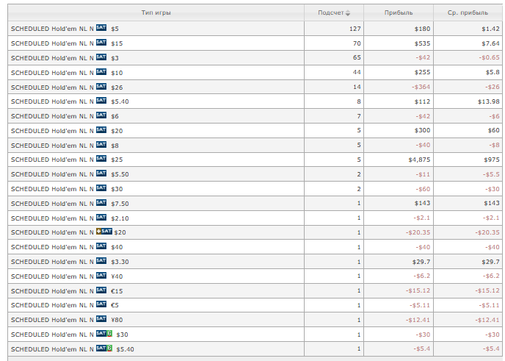Select the profit cell showing -$11
The image size is (505, 361).
(x=399, y=174)
